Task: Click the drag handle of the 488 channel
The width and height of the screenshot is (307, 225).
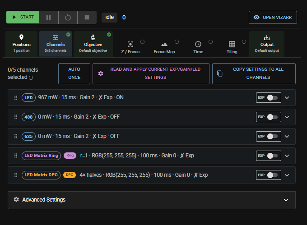Action: [16, 117]
